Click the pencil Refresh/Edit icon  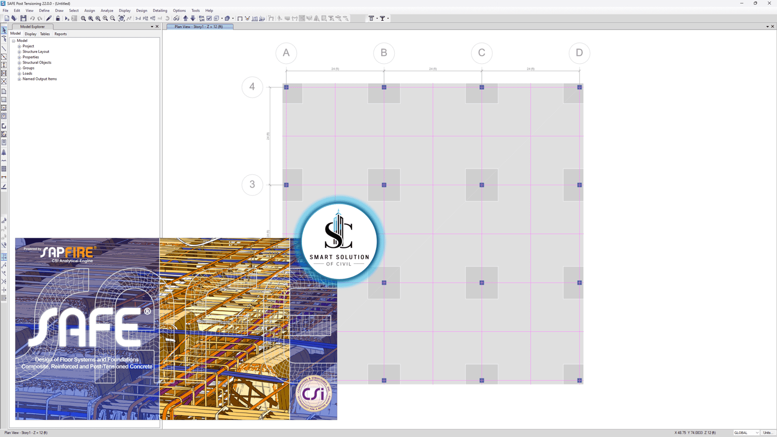click(49, 18)
